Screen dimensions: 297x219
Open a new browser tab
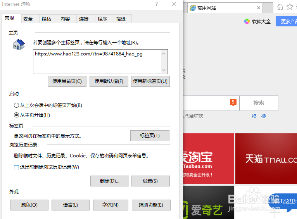[x=268, y=8]
